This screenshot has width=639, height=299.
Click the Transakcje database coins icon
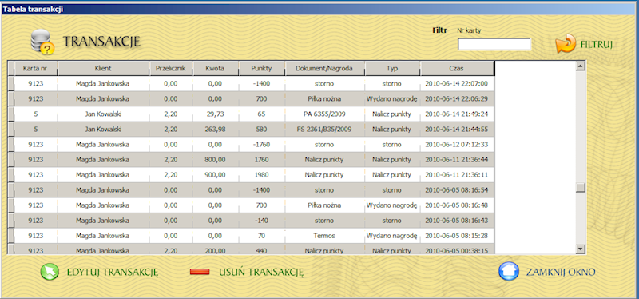coord(42,42)
